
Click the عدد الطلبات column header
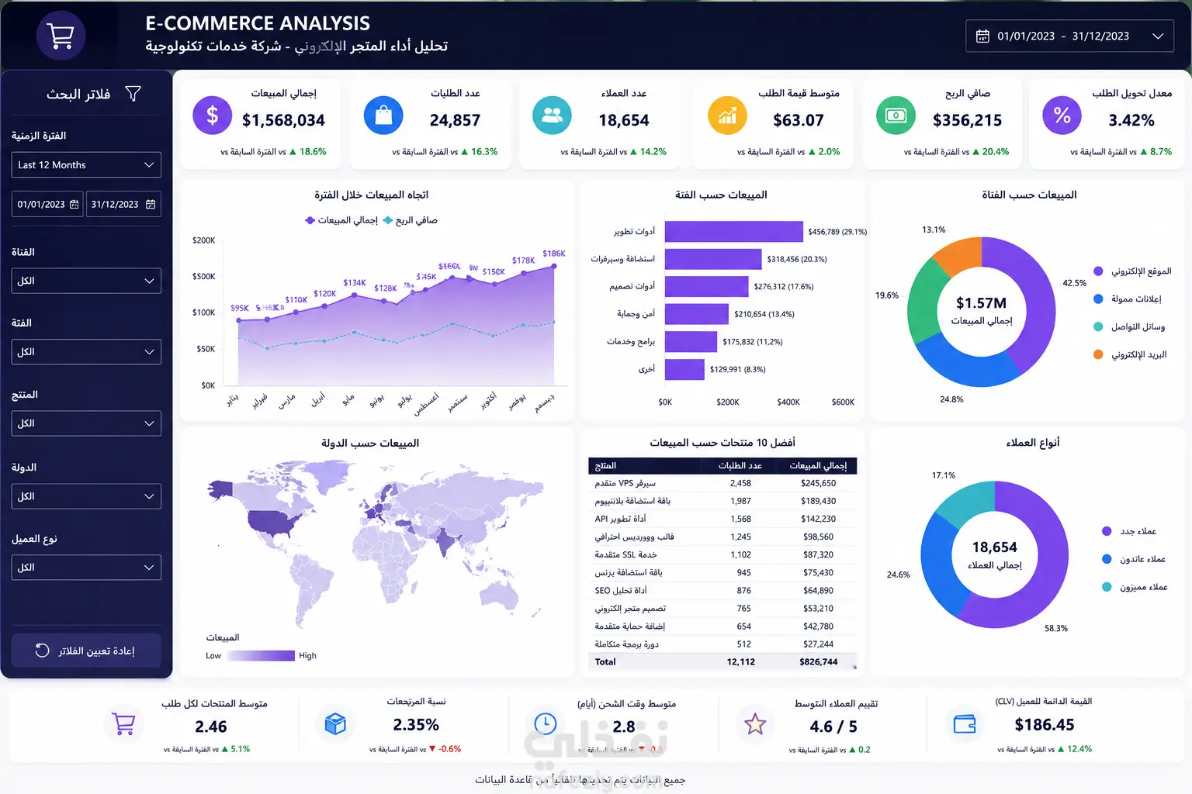[x=740, y=466]
